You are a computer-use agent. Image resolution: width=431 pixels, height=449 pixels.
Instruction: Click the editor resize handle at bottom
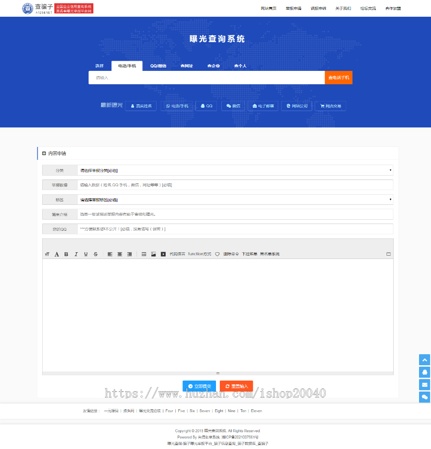click(218, 373)
